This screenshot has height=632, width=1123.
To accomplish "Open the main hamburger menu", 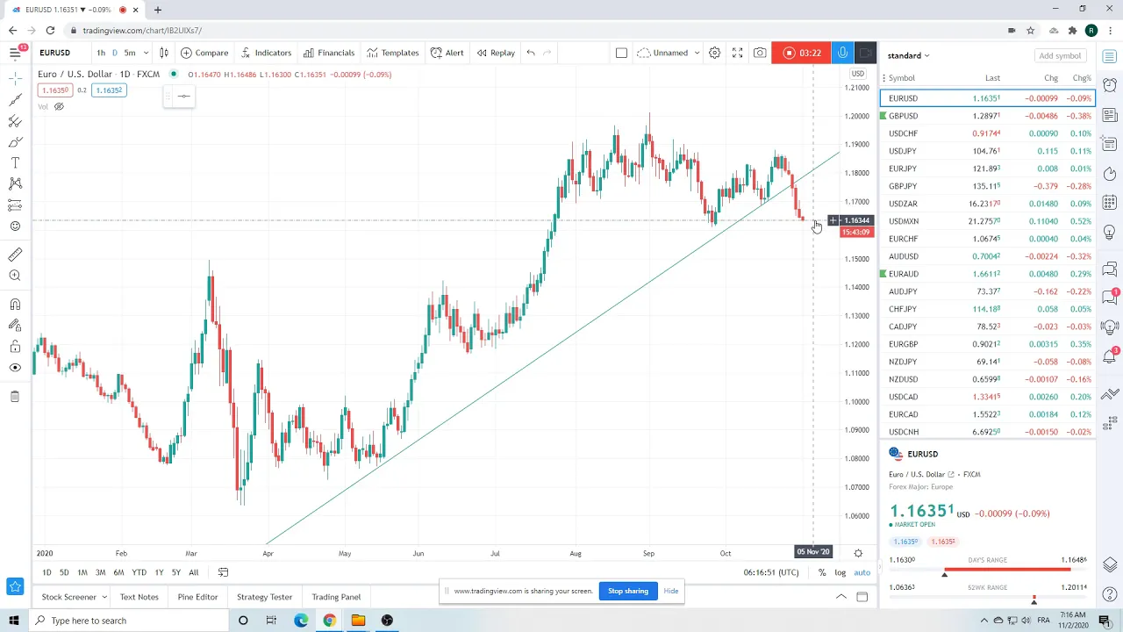I will tap(15, 53).
